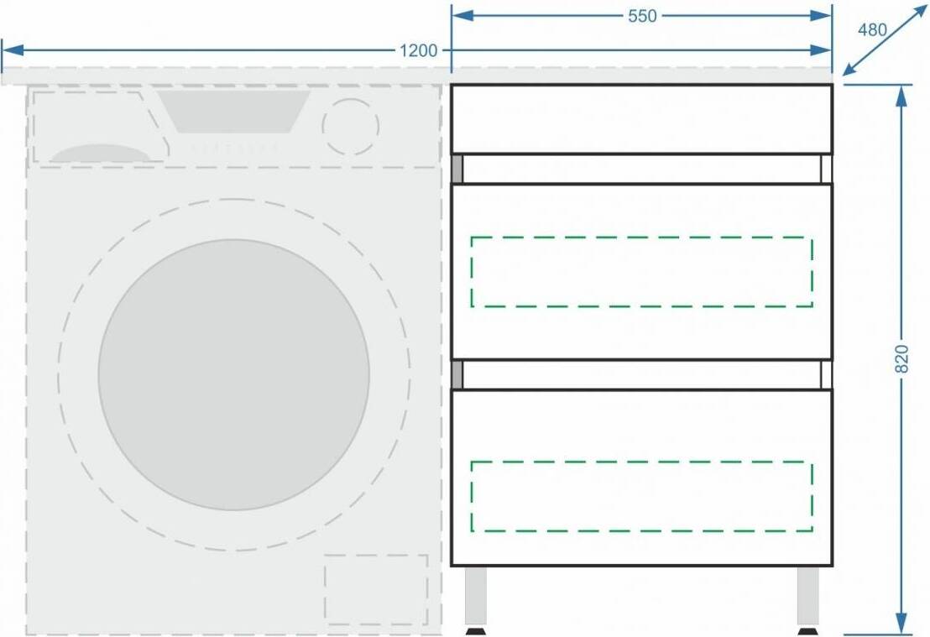Click the 820 height dimension label

click(902, 359)
